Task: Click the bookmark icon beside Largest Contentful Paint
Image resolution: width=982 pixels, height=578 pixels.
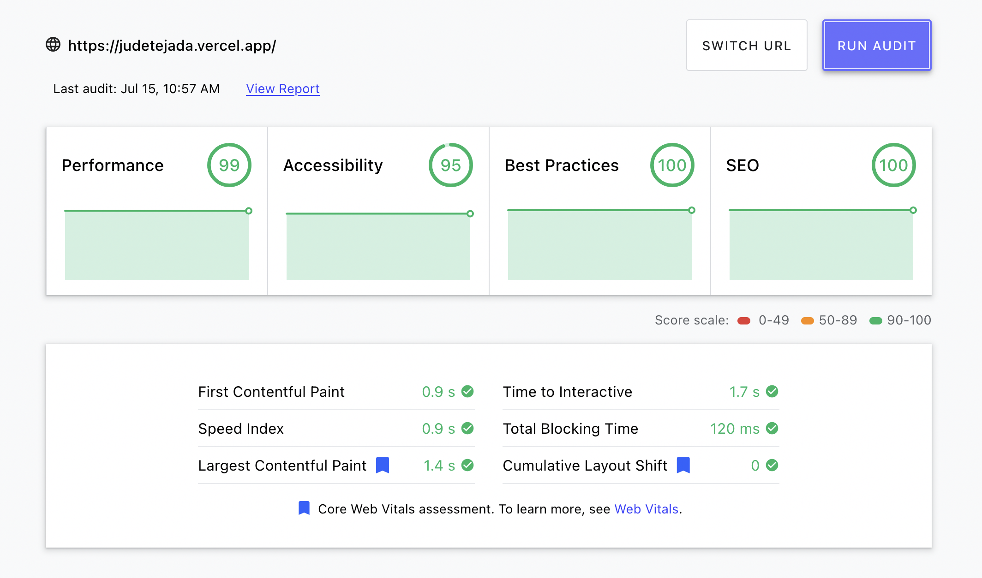Action: pyautogui.click(x=383, y=465)
